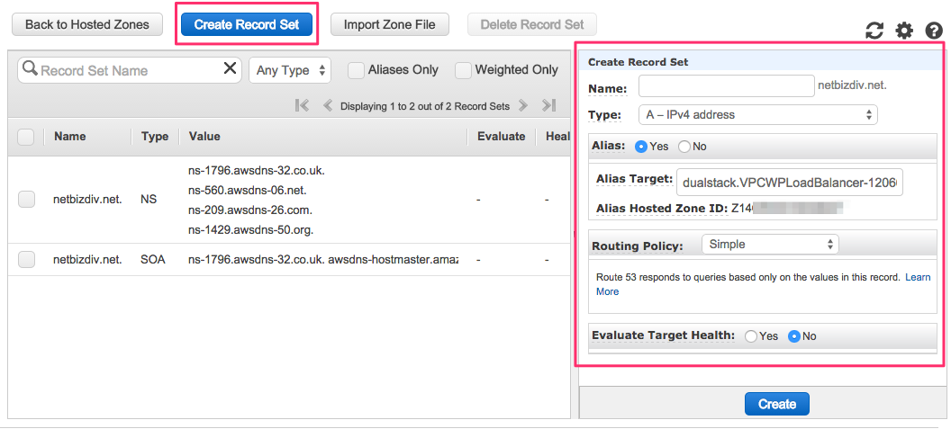Click the record Name input field

point(726,86)
